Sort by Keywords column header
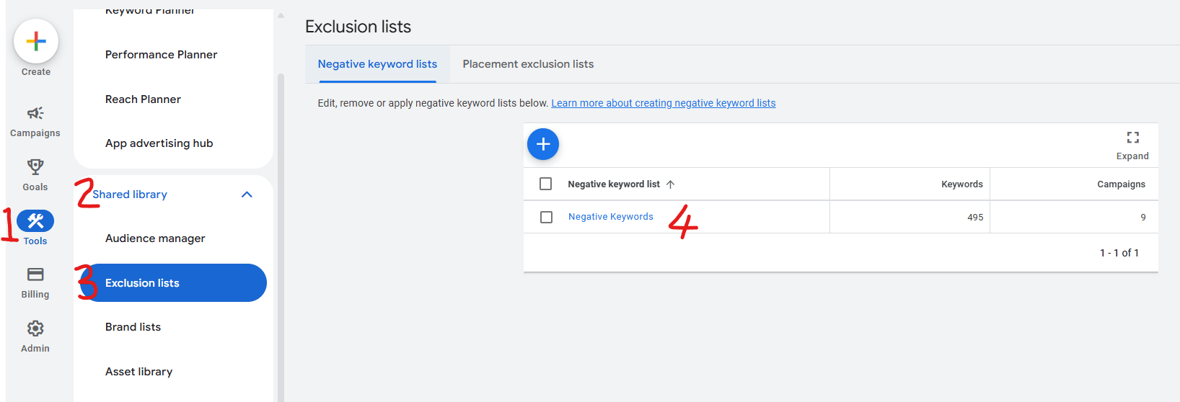1180x402 pixels. tap(962, 184)
